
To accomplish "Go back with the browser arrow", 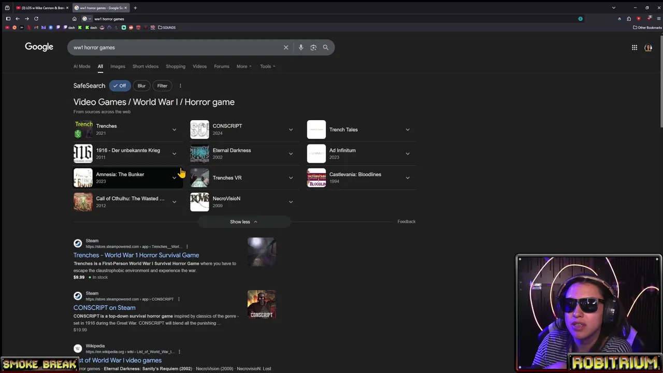I will click(x=17, y=19).
